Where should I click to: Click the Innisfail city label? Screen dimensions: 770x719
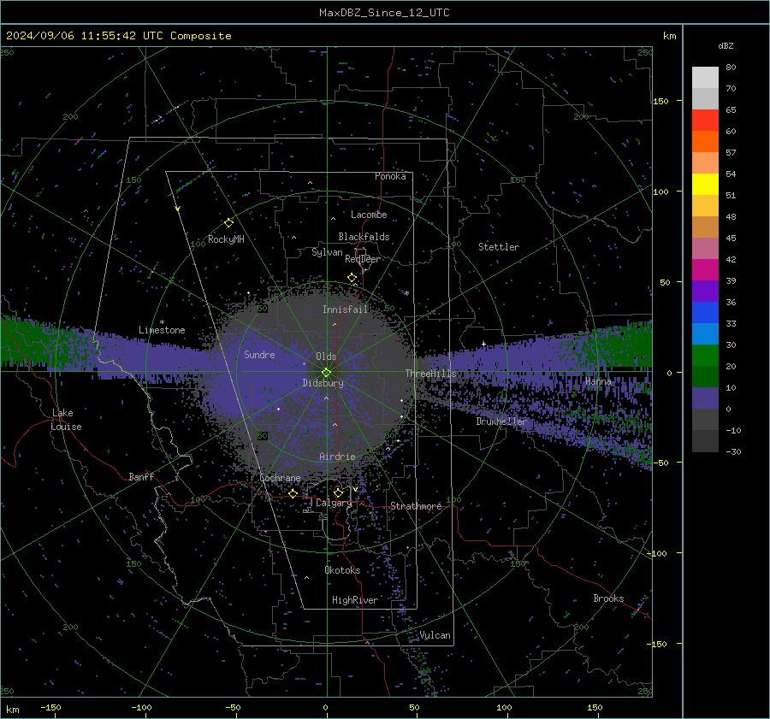click(346, 309)
